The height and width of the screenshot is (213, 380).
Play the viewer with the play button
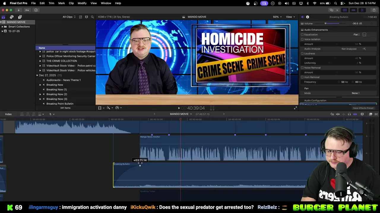coord(179,108)
